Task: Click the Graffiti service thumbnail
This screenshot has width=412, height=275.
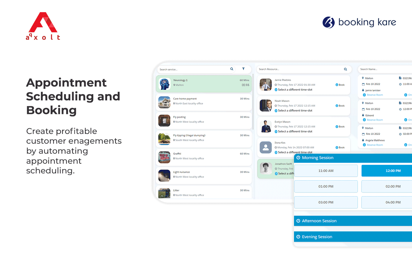Action: pos(164,157)
